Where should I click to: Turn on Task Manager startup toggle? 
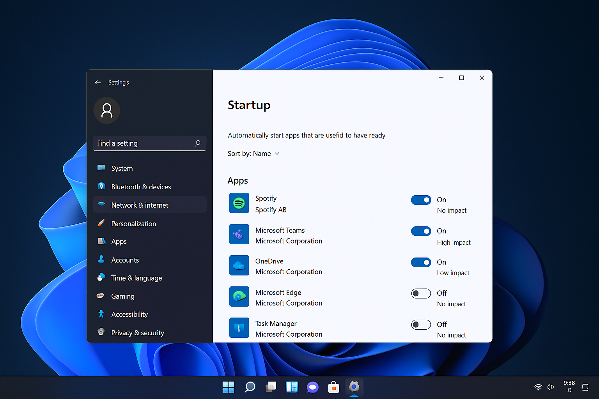[421, 325]
